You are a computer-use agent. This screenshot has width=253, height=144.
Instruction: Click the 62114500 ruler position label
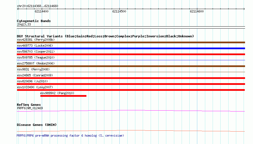point(119,11)
